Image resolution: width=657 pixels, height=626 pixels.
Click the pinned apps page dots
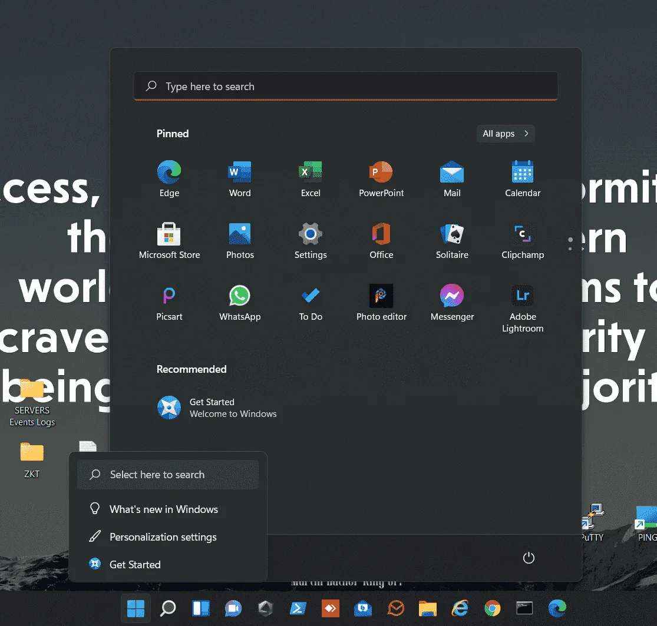tap(570, 244)
